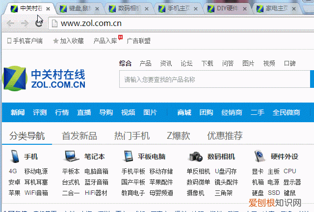
Task: Open 评测 in the blue nav bar
Action: tap(40, 112)
